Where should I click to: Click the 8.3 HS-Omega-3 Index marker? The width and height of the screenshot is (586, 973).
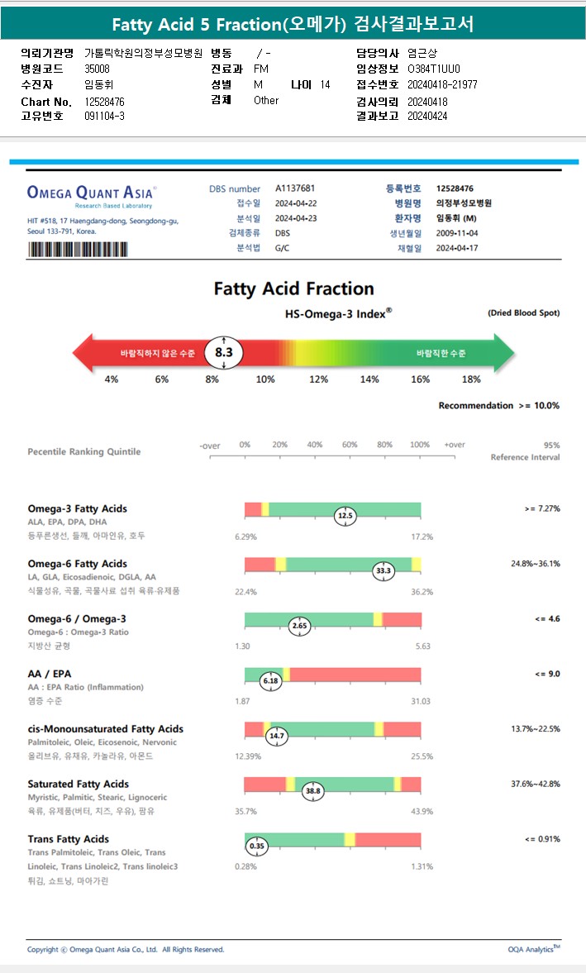(x=223, y=352)
